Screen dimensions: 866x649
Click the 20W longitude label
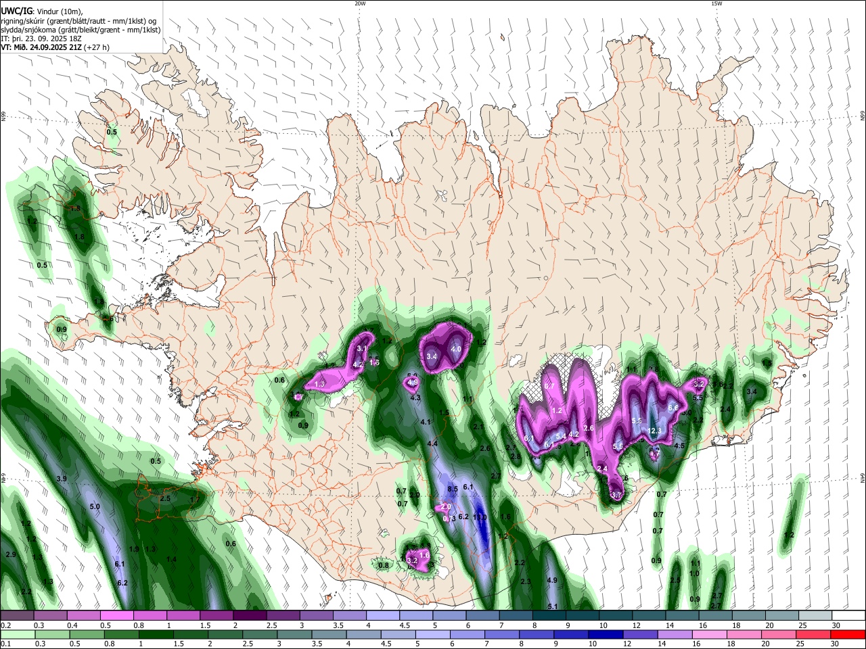point(361,3)
